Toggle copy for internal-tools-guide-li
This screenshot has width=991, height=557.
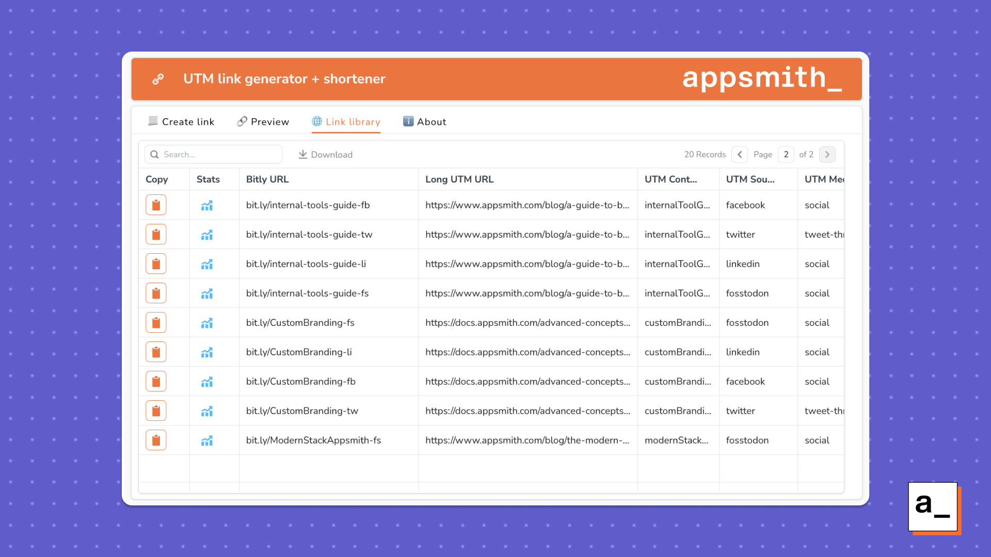[x=156, y=263]
